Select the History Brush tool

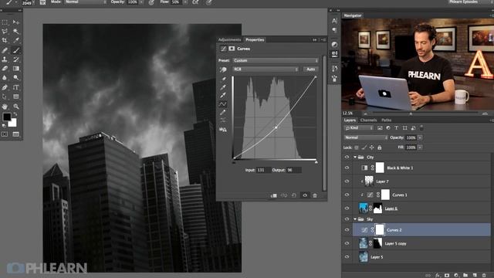pyautogui.click(x=15, y=59)
